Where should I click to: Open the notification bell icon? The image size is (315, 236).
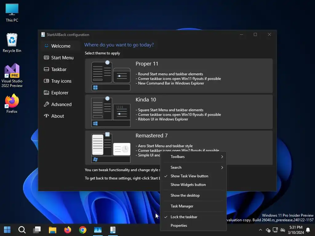[308, 230]
